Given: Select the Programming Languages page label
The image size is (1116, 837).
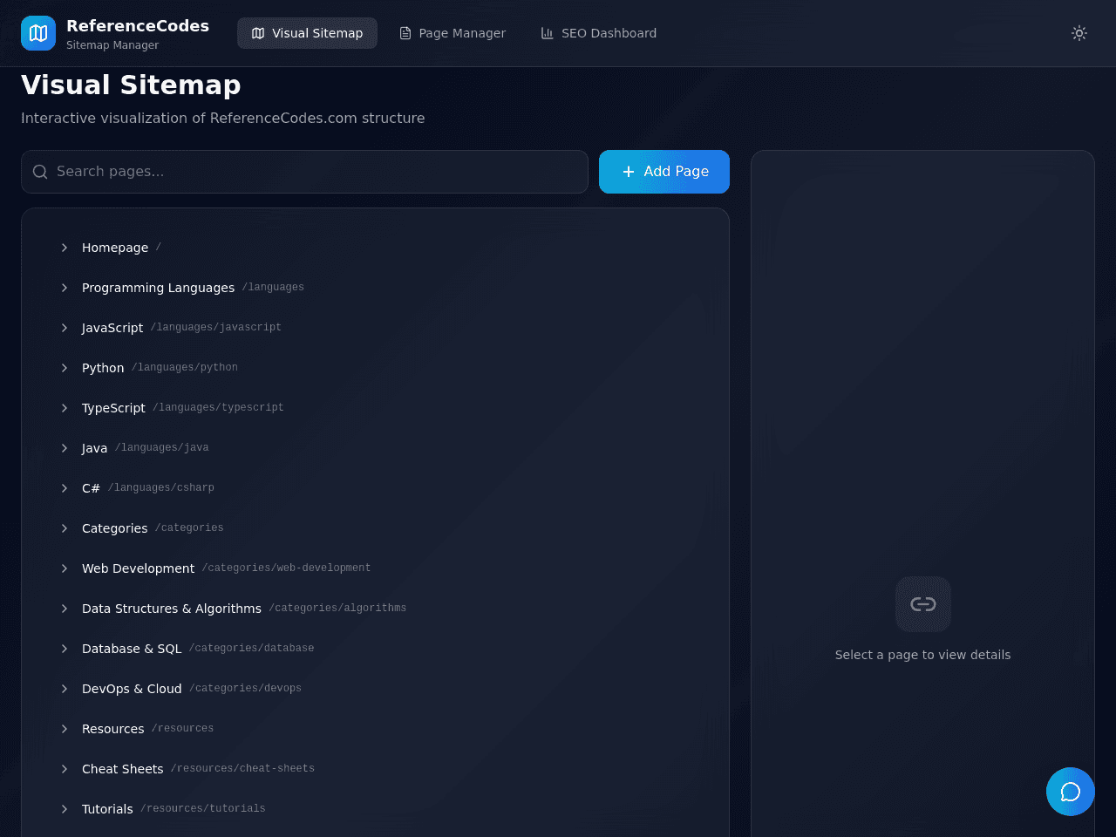Looking at the screenshot, I should pyautogui.click(x=158, y=288).
